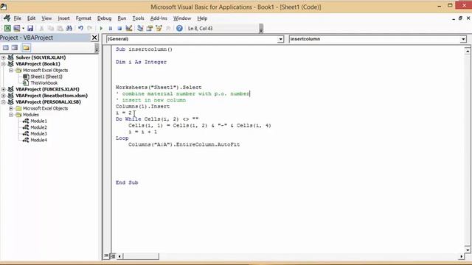Open Project Explorer toolbar icon
The image size is (472, 265).
point(140,28)
